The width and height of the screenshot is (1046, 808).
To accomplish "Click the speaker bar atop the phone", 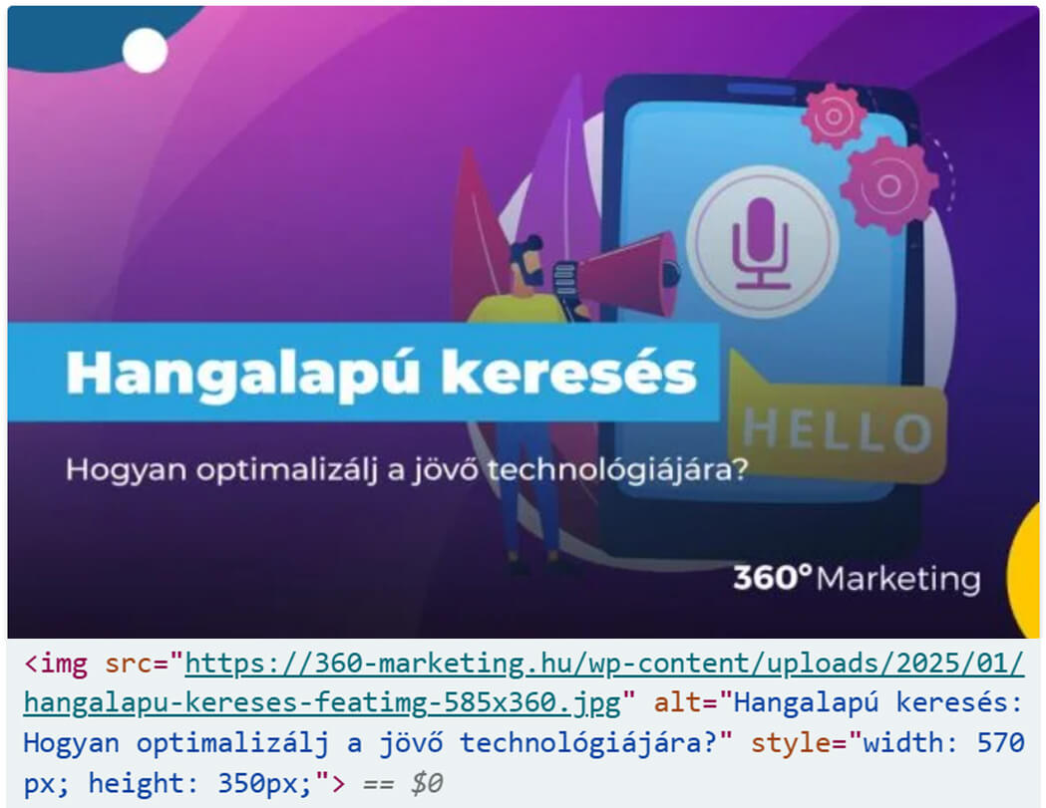I will (x=761, y=90).
